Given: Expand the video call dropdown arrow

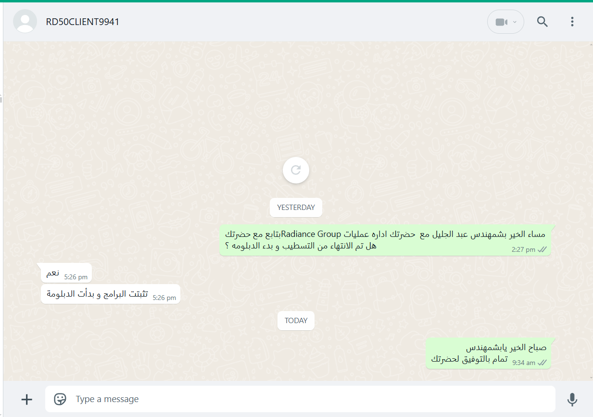Looking at the screenshot, I should [515, 22].
